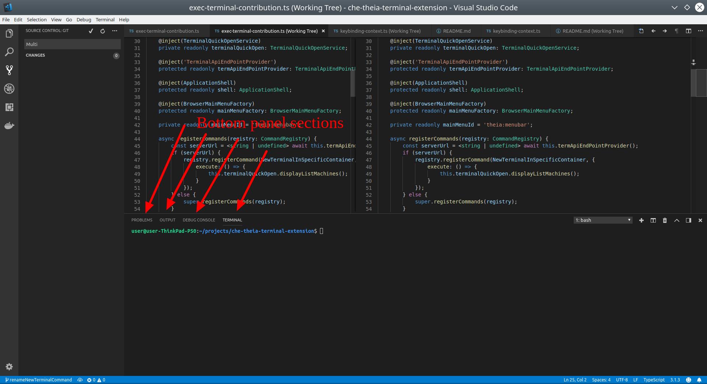Open the Search view in the activity bar
707x384 pixels.
pyautogui.click(x=9, y=52)
